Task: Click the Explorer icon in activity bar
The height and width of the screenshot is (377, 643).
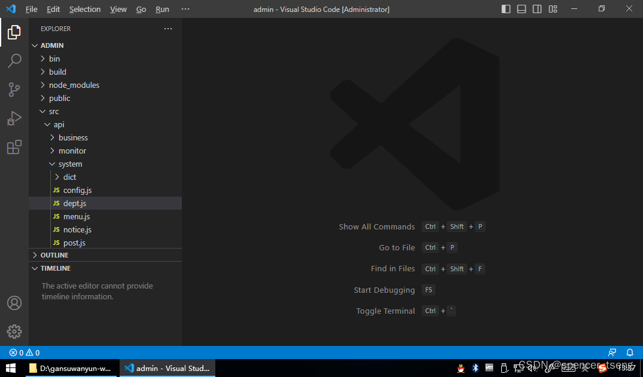Action: 14,32
